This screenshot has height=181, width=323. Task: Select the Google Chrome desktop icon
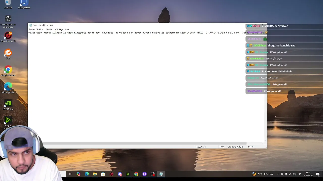[x=8, y=71]
